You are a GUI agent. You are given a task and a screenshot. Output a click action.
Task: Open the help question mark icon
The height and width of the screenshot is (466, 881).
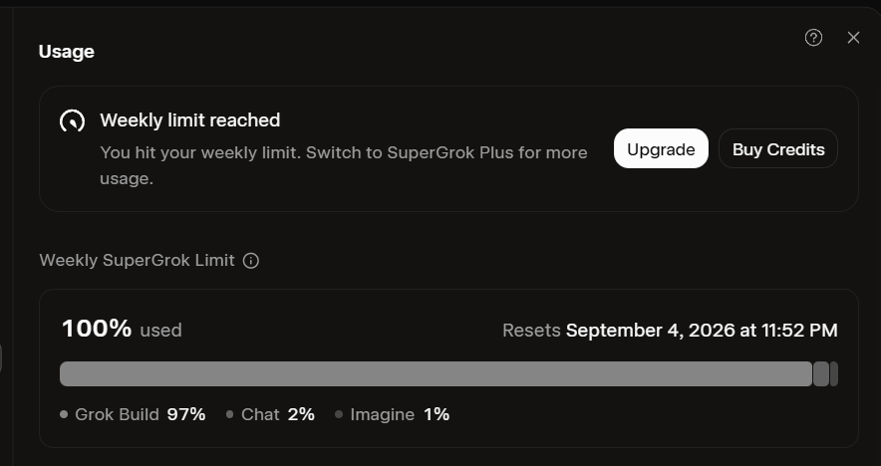813,38
